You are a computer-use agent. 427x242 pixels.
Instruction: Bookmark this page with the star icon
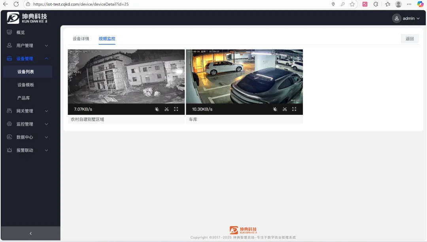pyautogui.click(x=352, y=4)
